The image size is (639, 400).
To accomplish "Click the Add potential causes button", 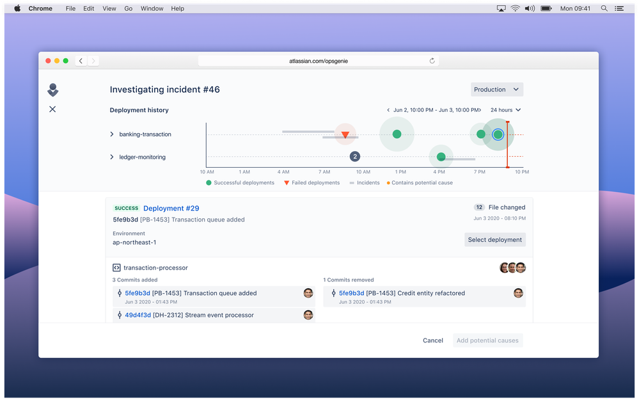I will point(487,340).
